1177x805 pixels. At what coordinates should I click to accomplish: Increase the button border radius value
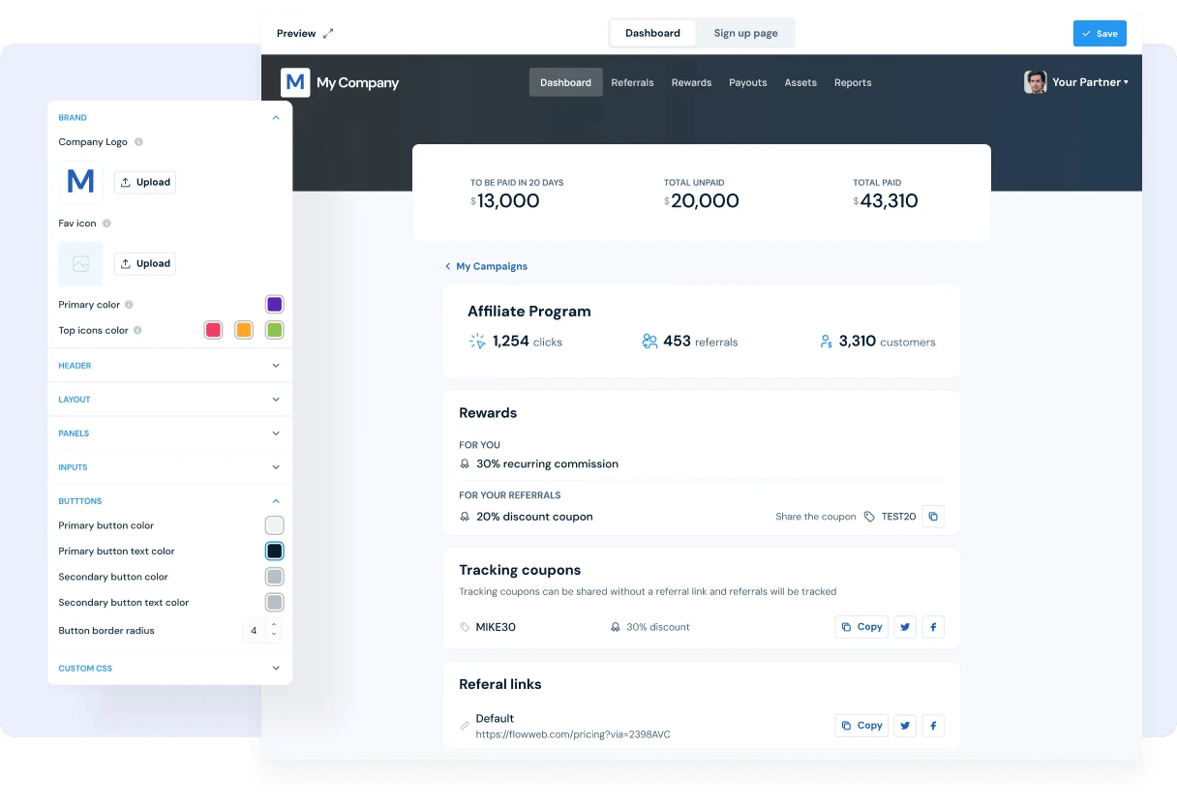[x=274, y=625]
